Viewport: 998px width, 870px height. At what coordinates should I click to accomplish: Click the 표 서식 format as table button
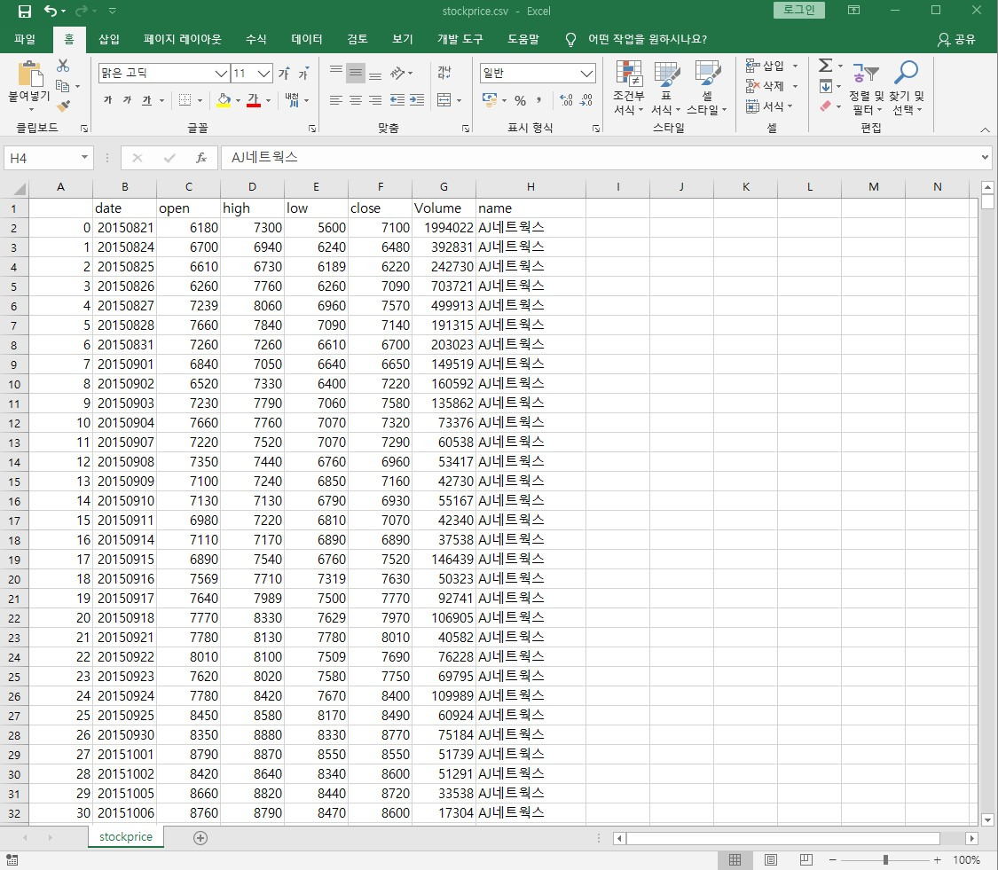666,88
